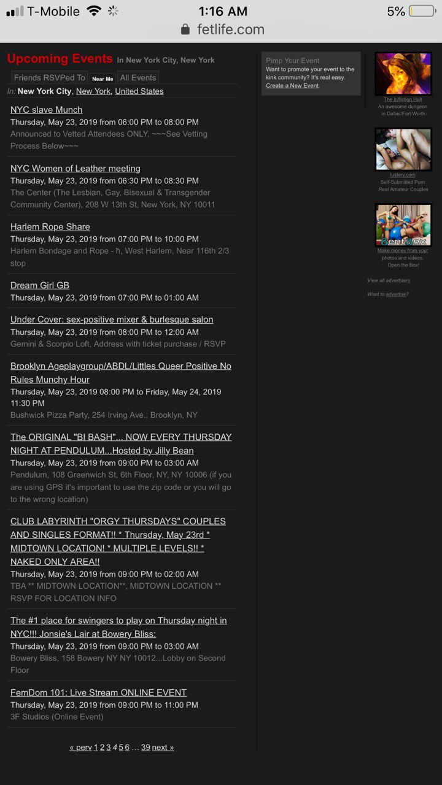This screenshot has height=785, width=442.
Task: Open FemDom 101 Live Stream event
Action: tap(99, 692)
